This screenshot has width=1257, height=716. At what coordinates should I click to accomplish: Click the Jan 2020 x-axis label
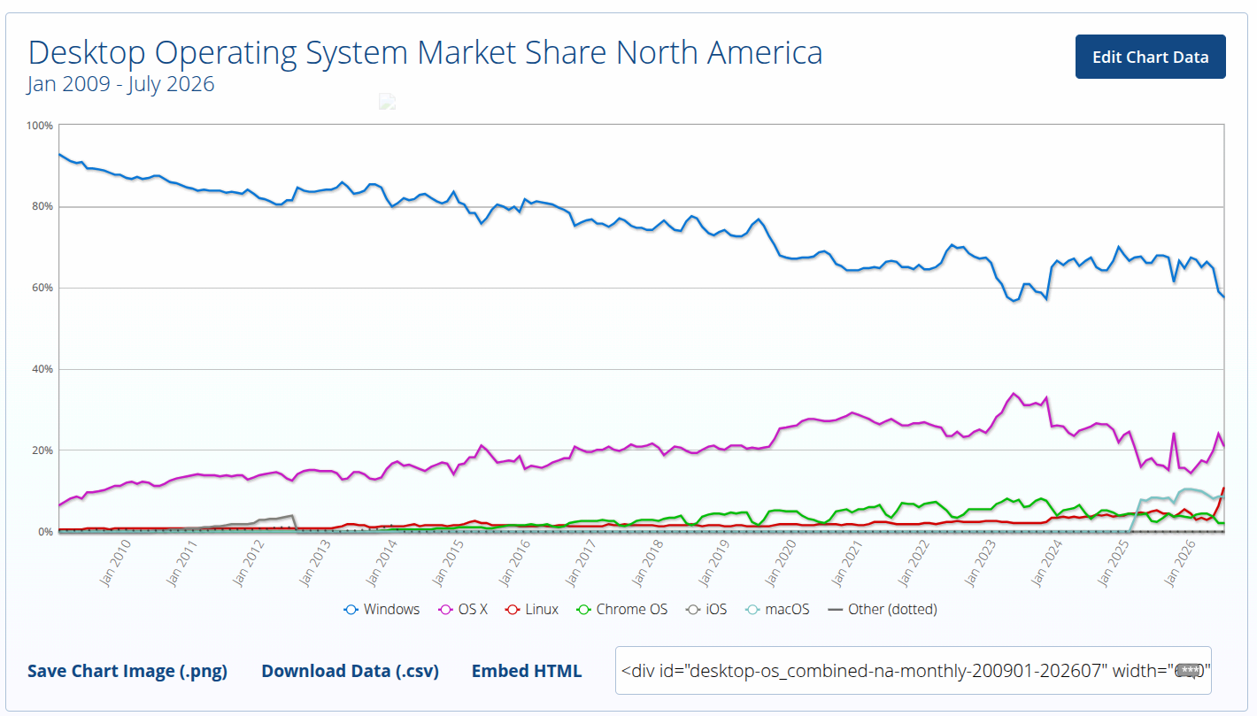(780, 562)
